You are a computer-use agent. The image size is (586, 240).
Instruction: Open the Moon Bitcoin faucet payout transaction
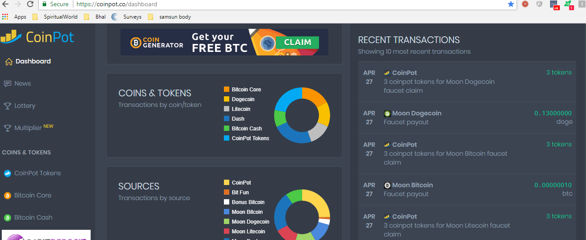467,189
